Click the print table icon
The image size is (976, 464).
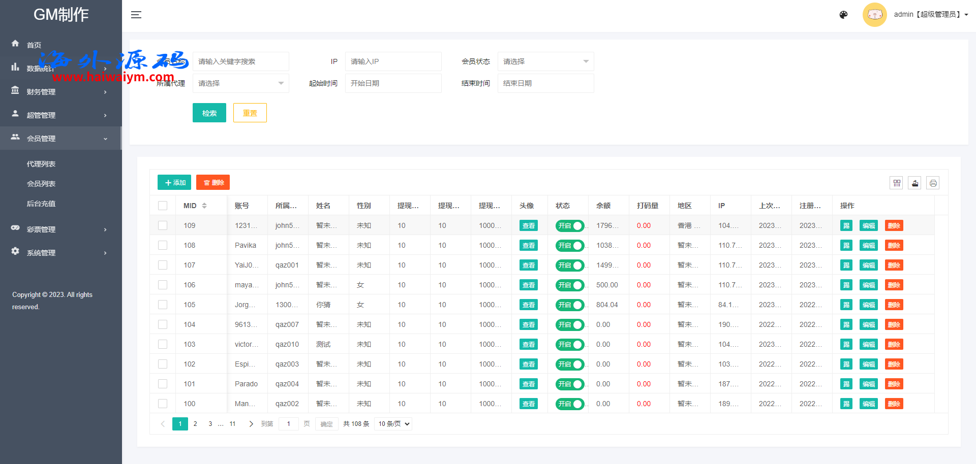(933, 183)
